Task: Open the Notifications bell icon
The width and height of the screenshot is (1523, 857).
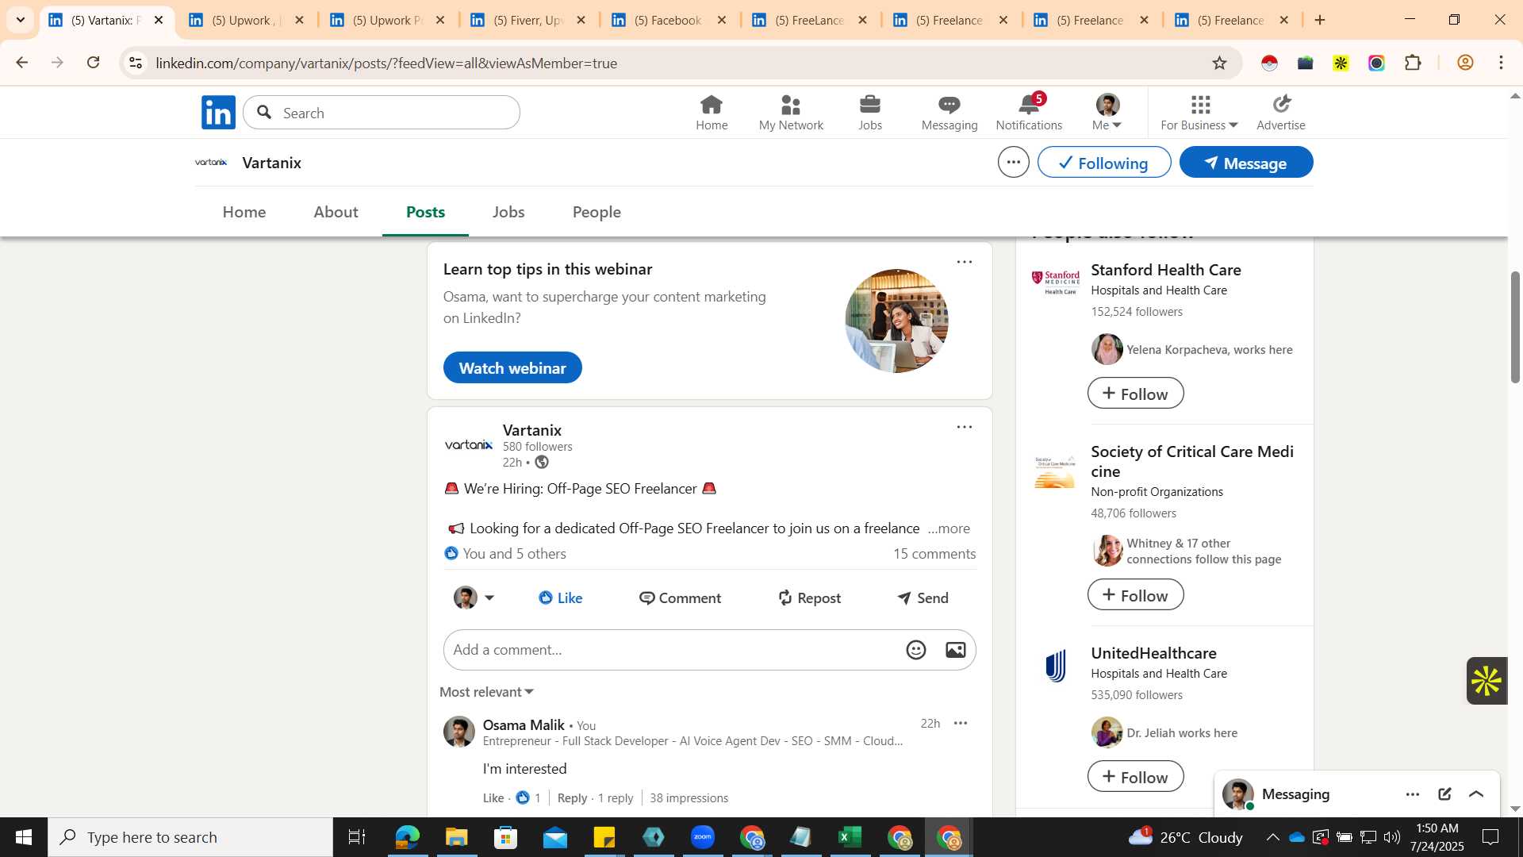Action: 1029,113
